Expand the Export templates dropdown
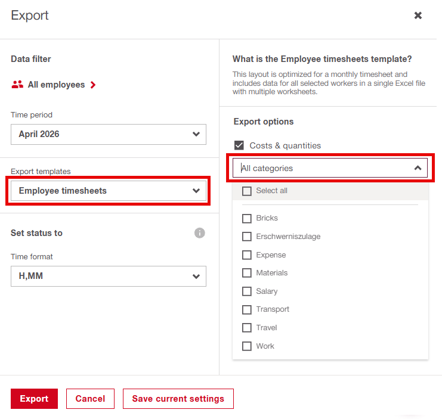 pyautogui.click(x=109, y=191)
